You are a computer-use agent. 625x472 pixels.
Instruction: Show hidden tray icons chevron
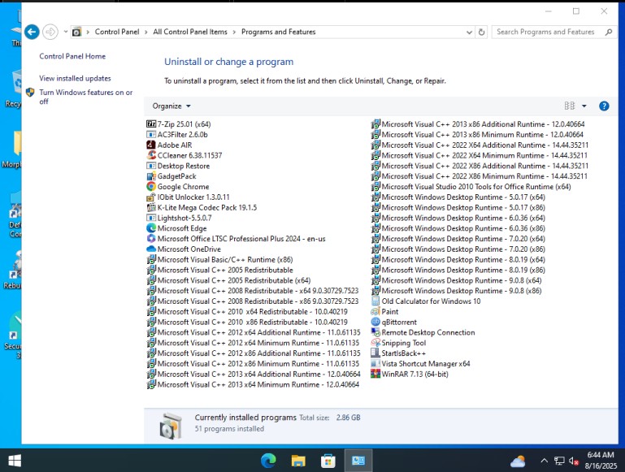pos(544,461)
